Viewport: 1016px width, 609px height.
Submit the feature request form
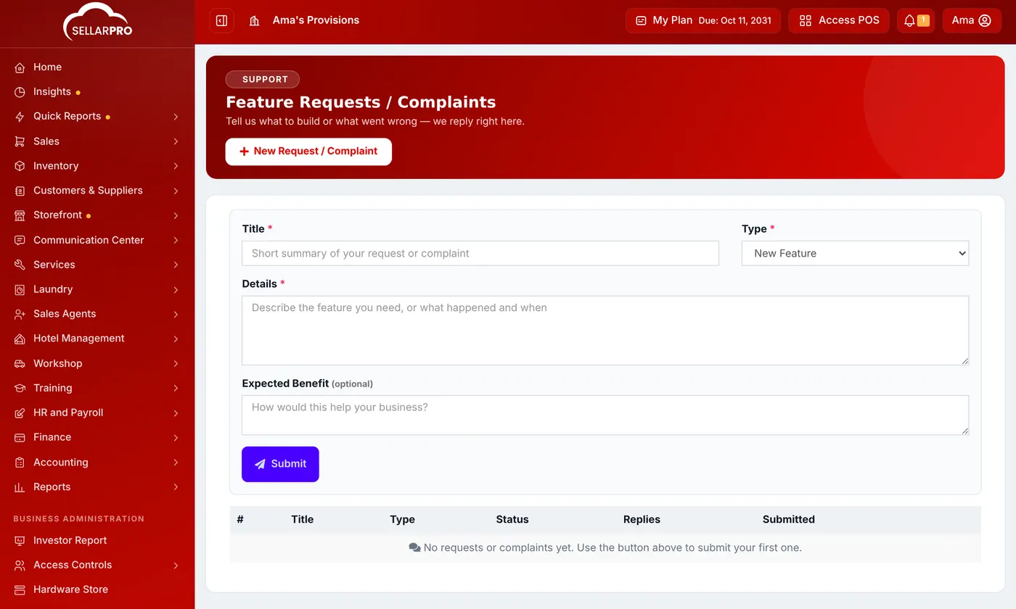pos(280,464)
